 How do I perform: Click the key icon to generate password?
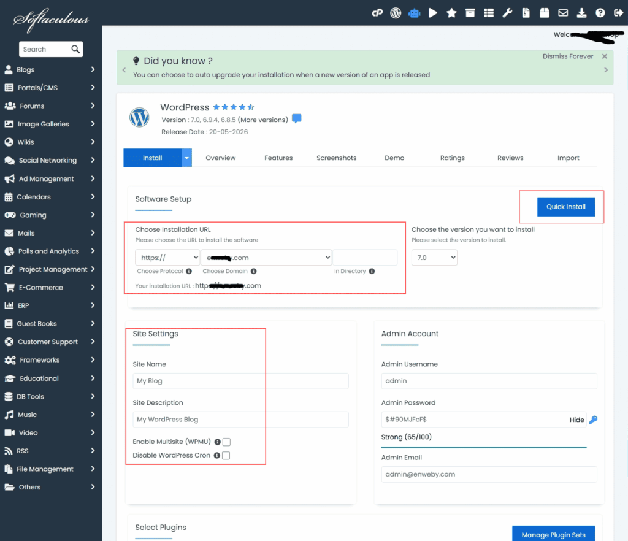click(593, 420)
